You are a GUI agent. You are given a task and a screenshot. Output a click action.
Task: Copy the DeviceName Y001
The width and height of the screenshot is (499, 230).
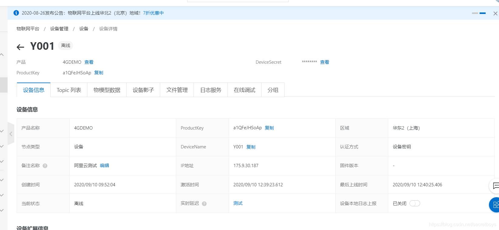251,147
